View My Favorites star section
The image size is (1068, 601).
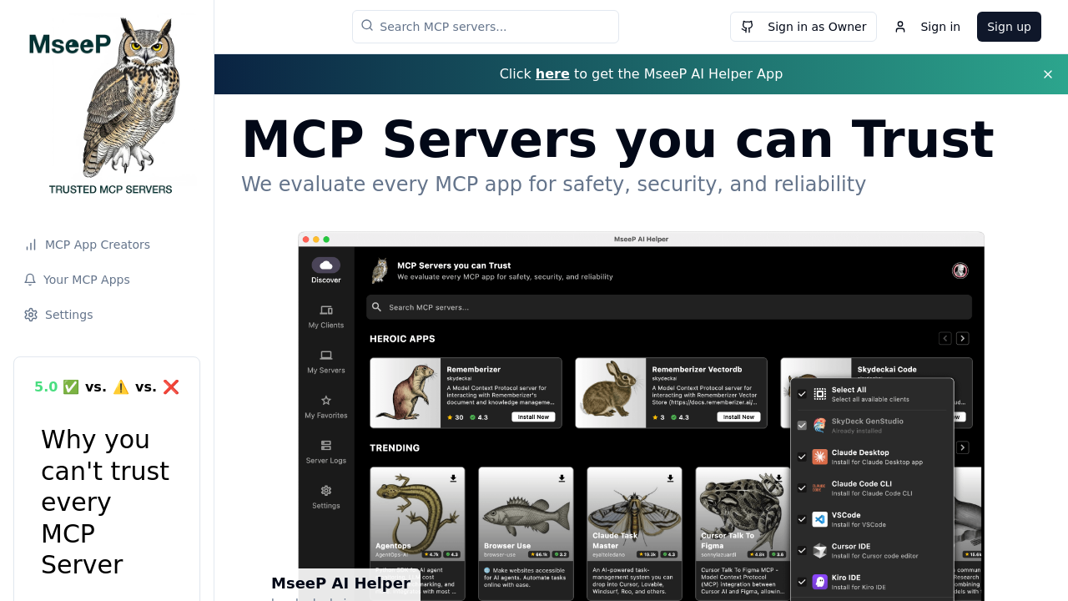pos(325,407)
